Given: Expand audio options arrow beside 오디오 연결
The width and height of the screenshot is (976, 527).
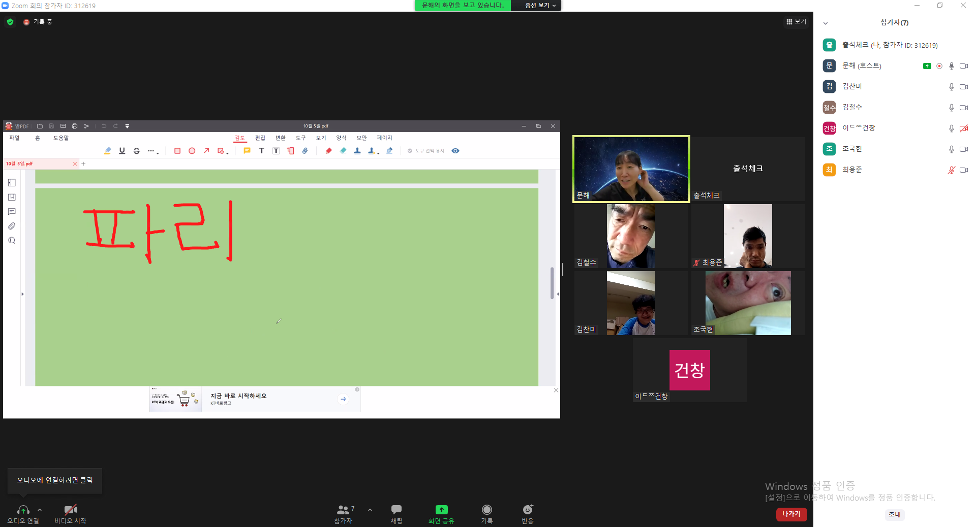Looking at the screenshot, I should [40, 510].
